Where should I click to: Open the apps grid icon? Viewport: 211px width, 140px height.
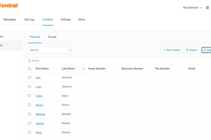coord(207,8)
